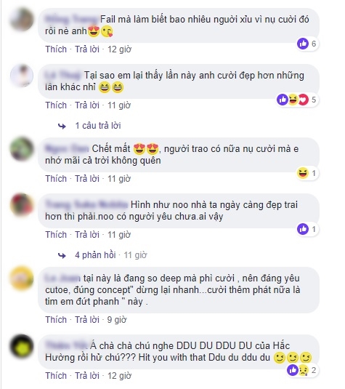This screenshot has width=345, height=389.
Task: Like the 'Fail mà làm' comment via Thích
Action: coord(56,49)
